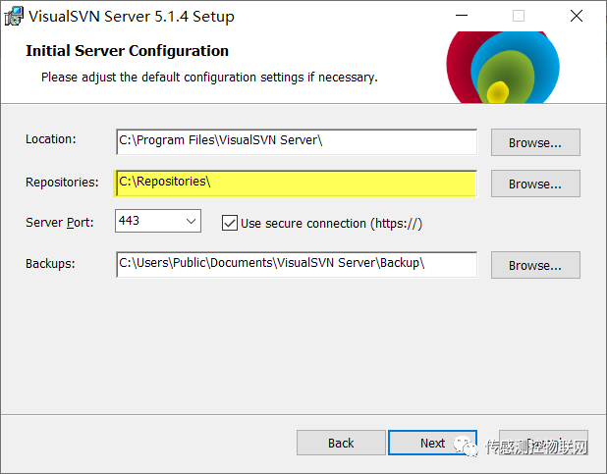Click Browse next to Location field
Image resolution: width=607 pixels, height=474 pixels.
[535, 142]
